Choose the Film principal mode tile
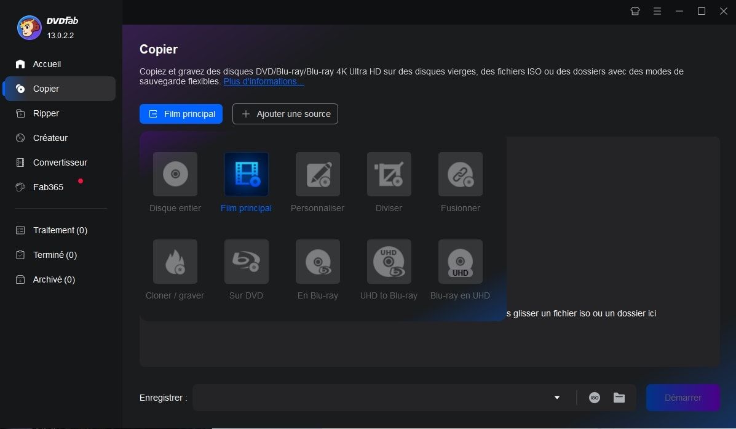Screen dimensions: 736x429 click(247, 174)
